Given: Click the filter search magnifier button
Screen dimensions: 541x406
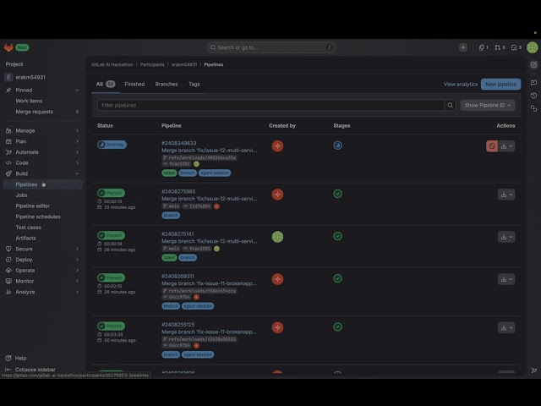Looking at the screenshot, I should (451, 105).
